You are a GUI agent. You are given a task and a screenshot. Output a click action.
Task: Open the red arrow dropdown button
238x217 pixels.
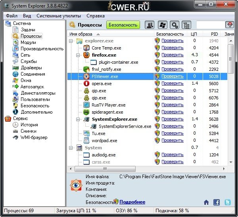(230, 25)
